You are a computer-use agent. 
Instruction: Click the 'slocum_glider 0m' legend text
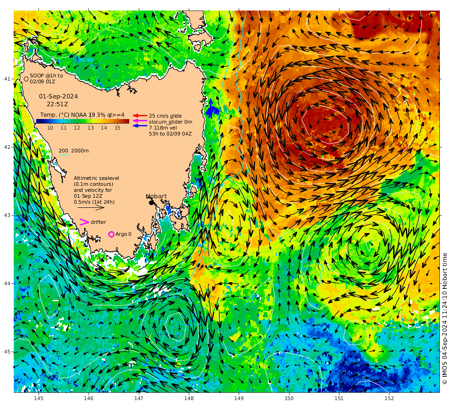pyautogui.click(x=170, y=122)
